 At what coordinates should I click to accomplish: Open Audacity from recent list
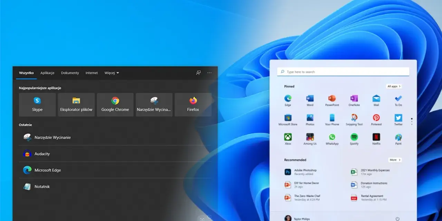[x=115, y=154]
